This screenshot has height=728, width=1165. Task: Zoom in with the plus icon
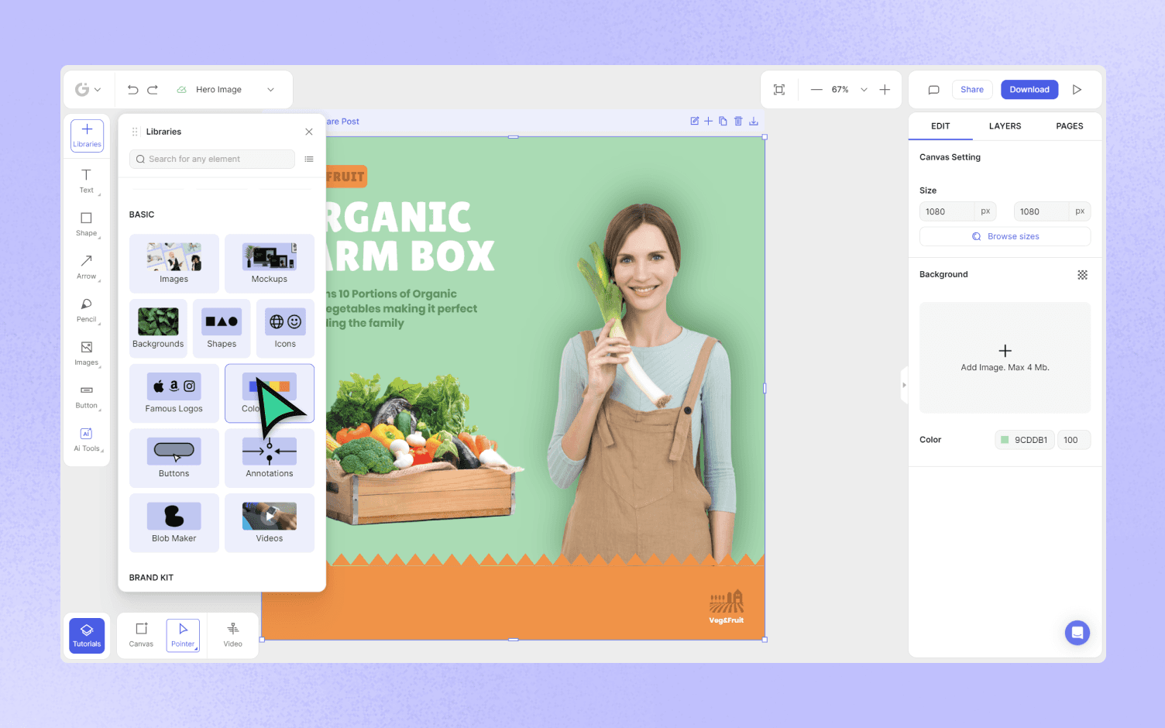(885, 90)
